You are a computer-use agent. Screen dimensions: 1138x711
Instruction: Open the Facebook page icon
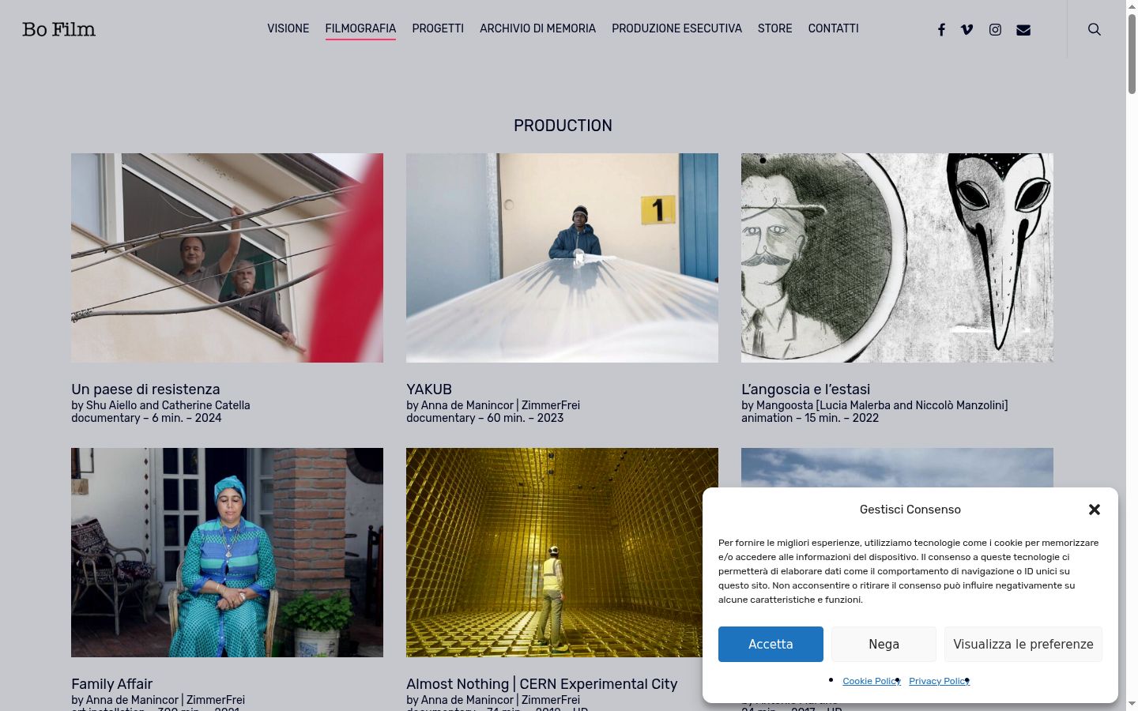pos(941,29)
